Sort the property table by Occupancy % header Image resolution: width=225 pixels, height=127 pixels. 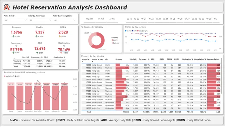pos(144,59)
